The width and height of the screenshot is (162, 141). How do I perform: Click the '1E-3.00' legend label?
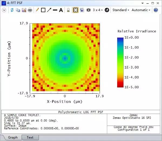(131, 67)
